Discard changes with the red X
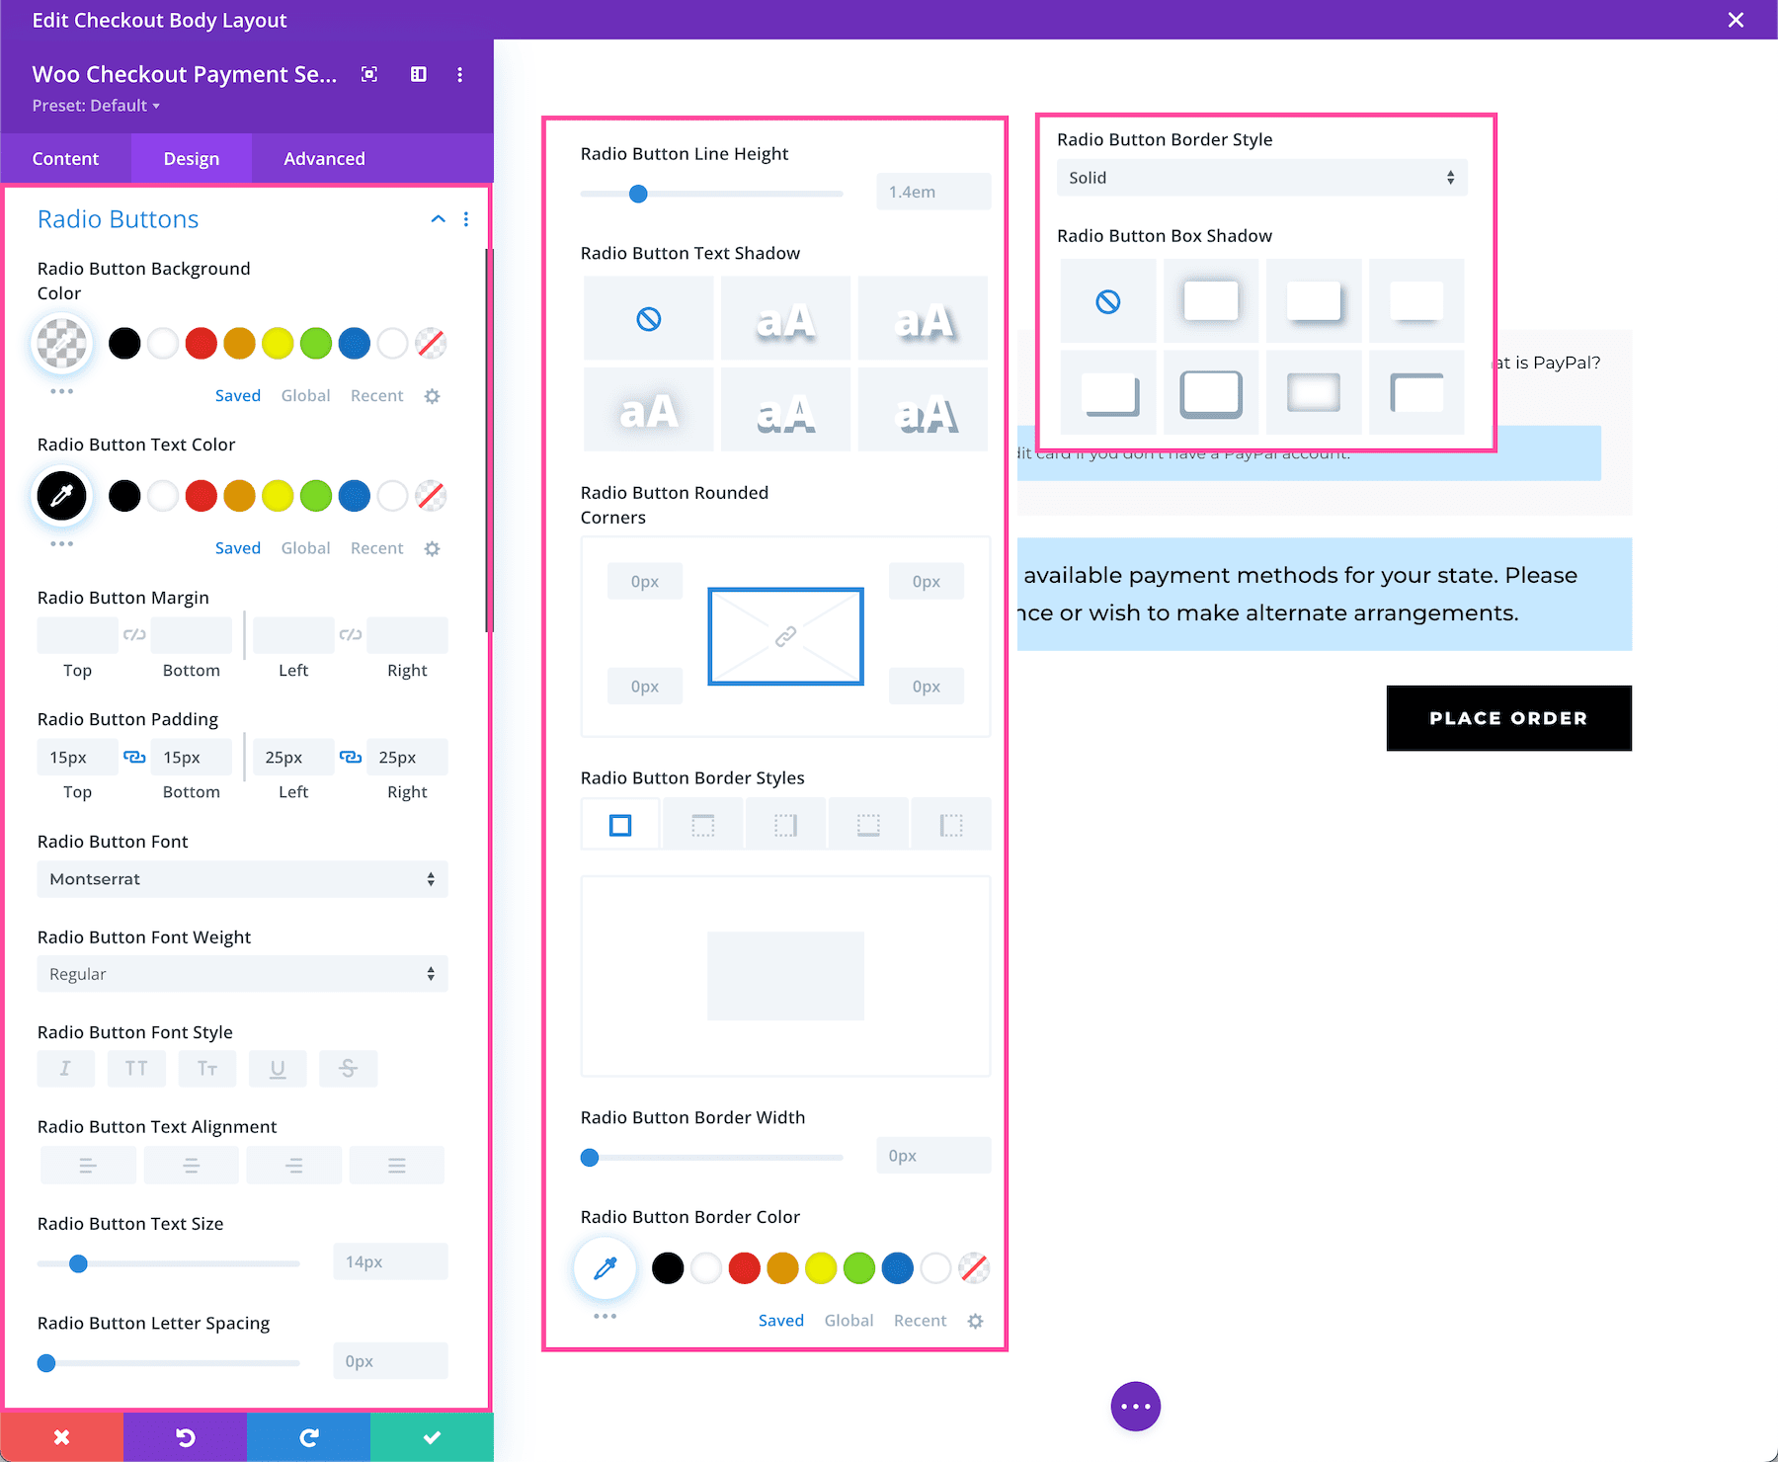The height and width of the screenshot is (1462, 1778). 61,1437
